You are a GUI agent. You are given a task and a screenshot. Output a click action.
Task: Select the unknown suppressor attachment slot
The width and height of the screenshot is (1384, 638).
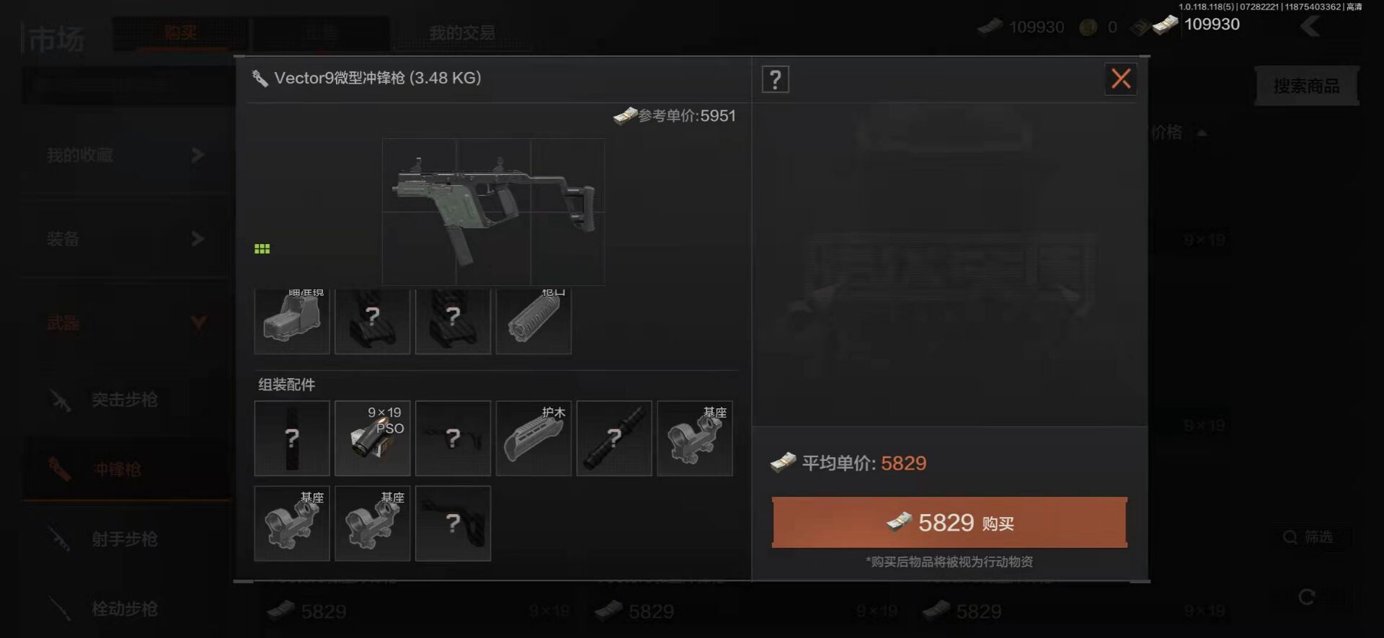tap(615, 439)
